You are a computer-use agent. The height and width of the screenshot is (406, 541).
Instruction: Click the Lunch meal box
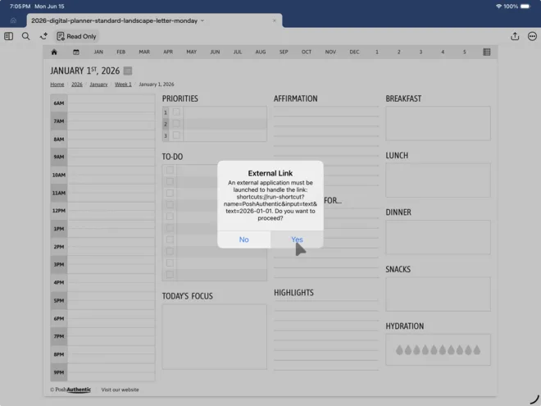click(x=438, y=180)
